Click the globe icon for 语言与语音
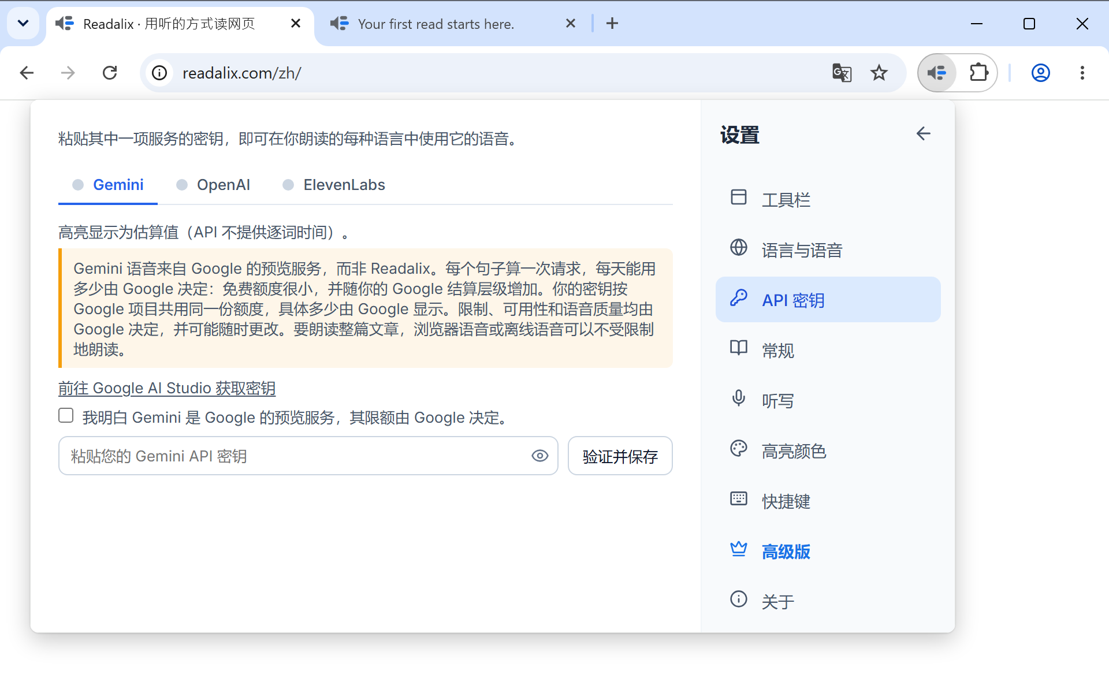1109x693 pixels. [x=739, y=248]
